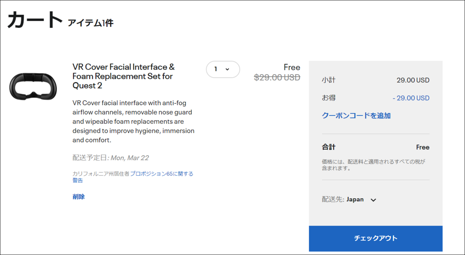The height and width of the screenshot is (255, 465).
Task: Remove item with the 削除 link
Action: coord(78,197)
